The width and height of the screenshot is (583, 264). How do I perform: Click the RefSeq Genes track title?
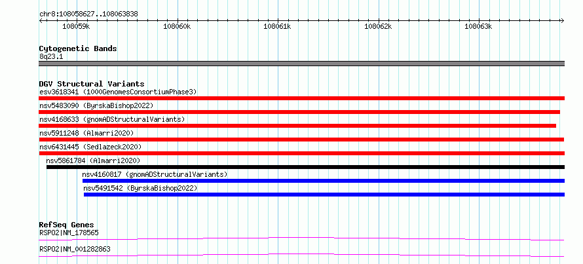(67, 225)
